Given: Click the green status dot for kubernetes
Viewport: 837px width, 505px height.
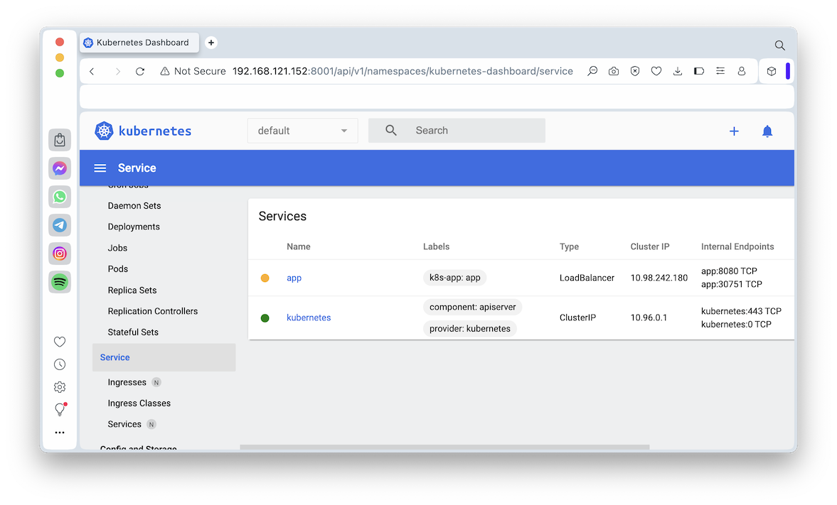Looking at the screenshot, I should click(x=265, y=318).
